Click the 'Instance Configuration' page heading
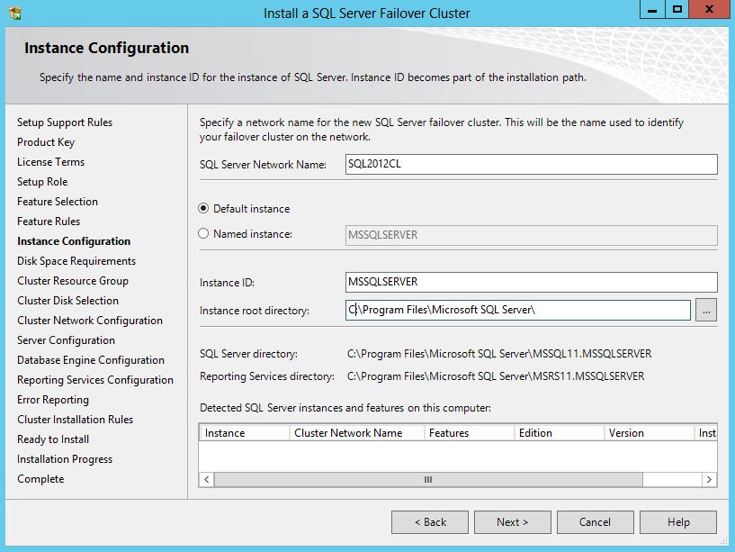This screenshot has height=552, width=735. point(106,48)
